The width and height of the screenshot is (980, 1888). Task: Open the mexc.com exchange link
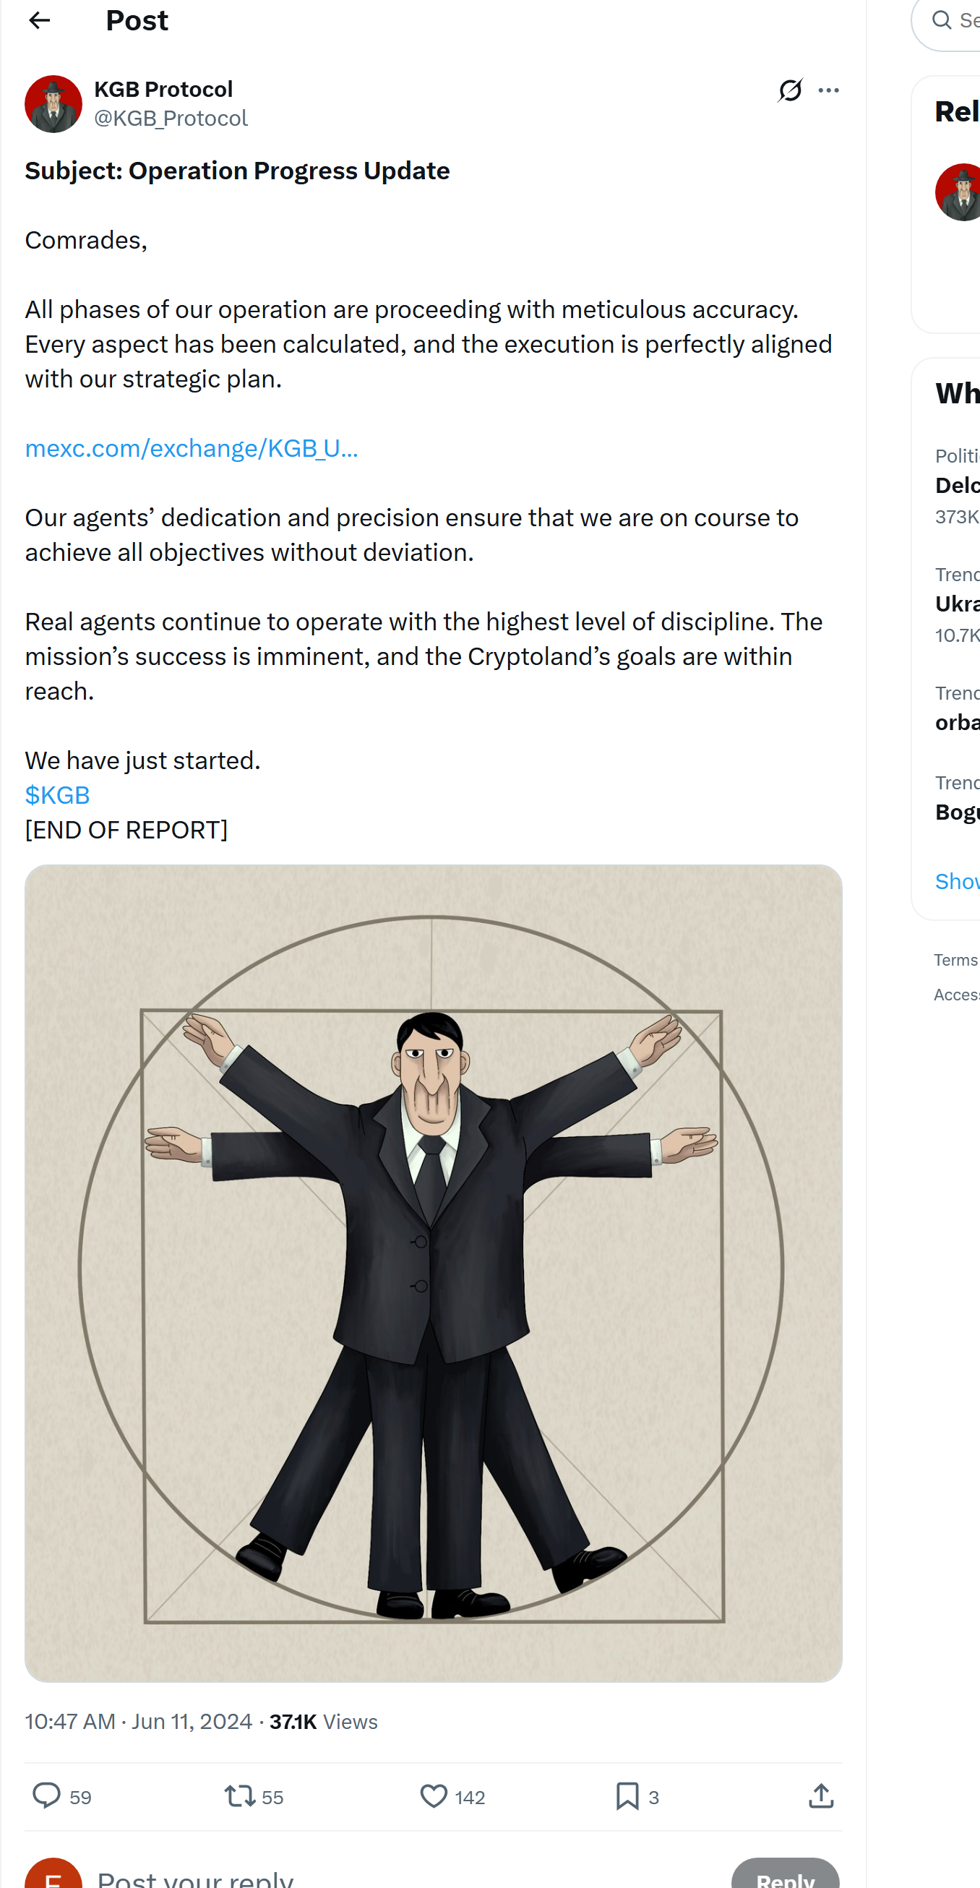point(192,448)
